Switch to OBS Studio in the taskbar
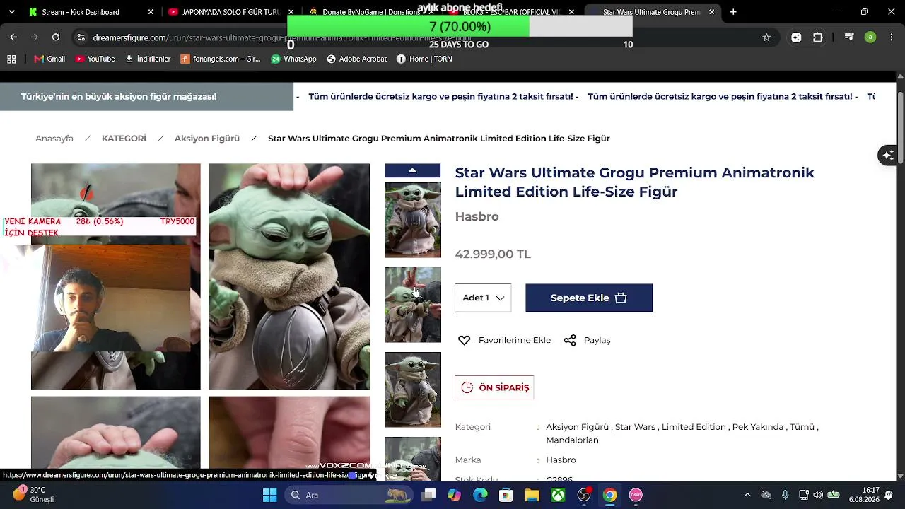905x509 pixels. 584,495
